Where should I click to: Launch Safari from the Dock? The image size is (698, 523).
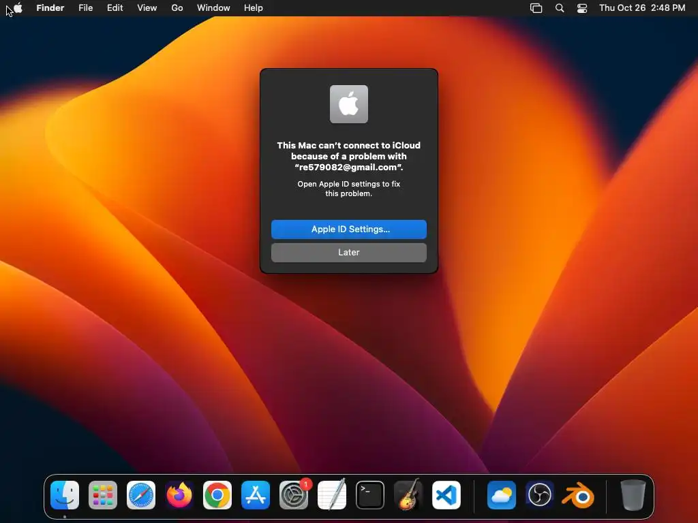141,495
